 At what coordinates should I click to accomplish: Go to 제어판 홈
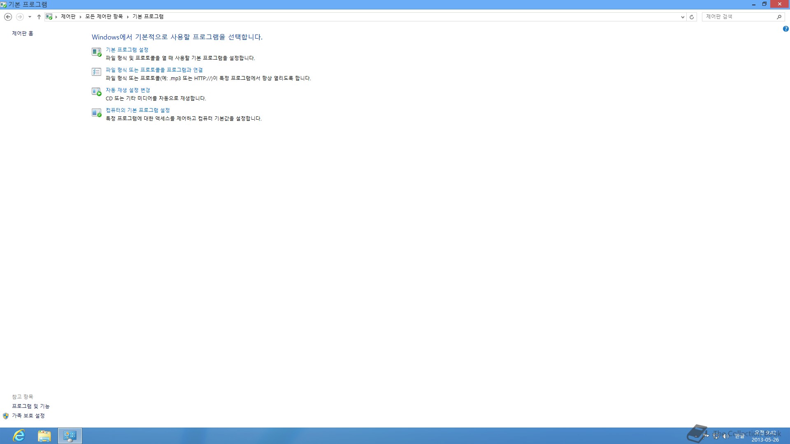coord(22,33)
